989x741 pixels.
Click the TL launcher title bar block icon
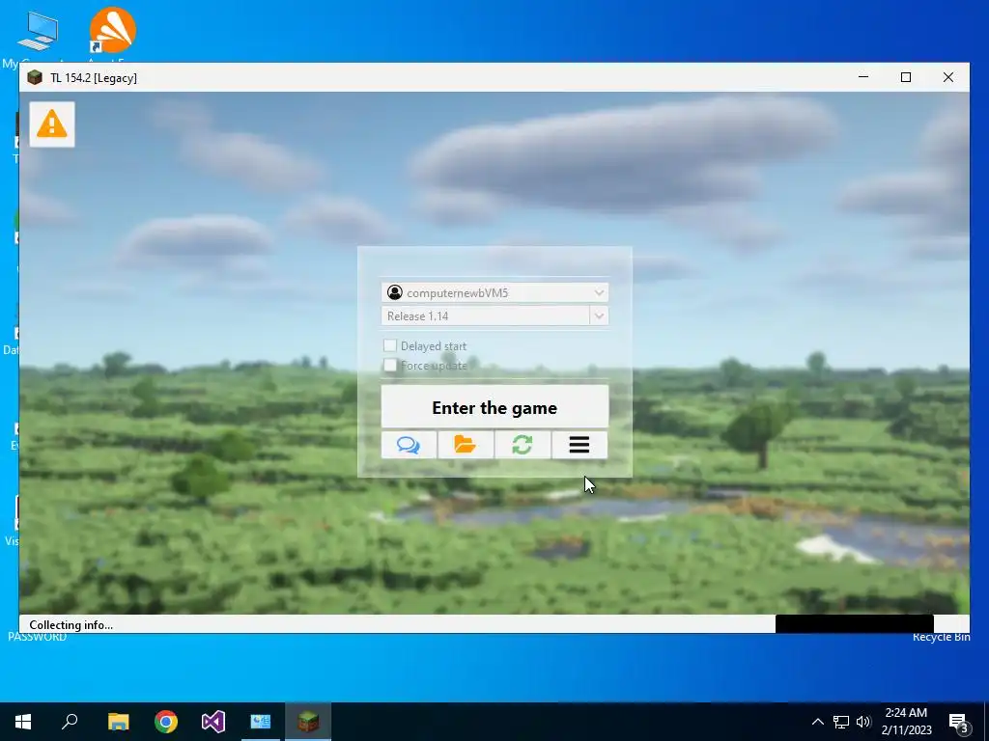click(x=35, y=77)
